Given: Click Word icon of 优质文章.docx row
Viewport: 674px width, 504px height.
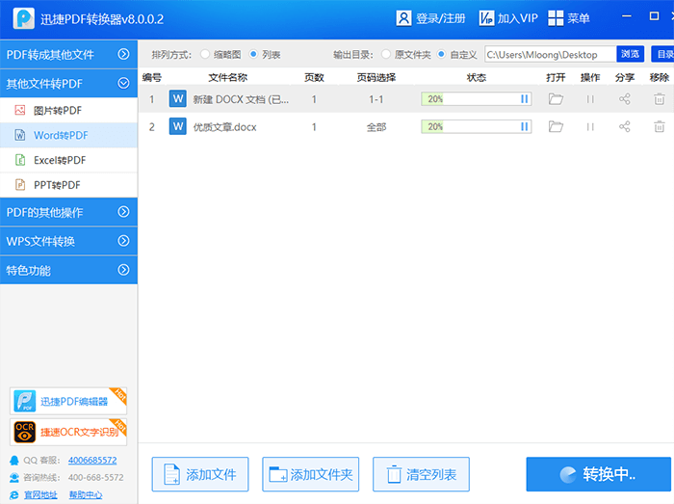Looking at the screenshot, I should pyautogui.click(x=177, y=126).
